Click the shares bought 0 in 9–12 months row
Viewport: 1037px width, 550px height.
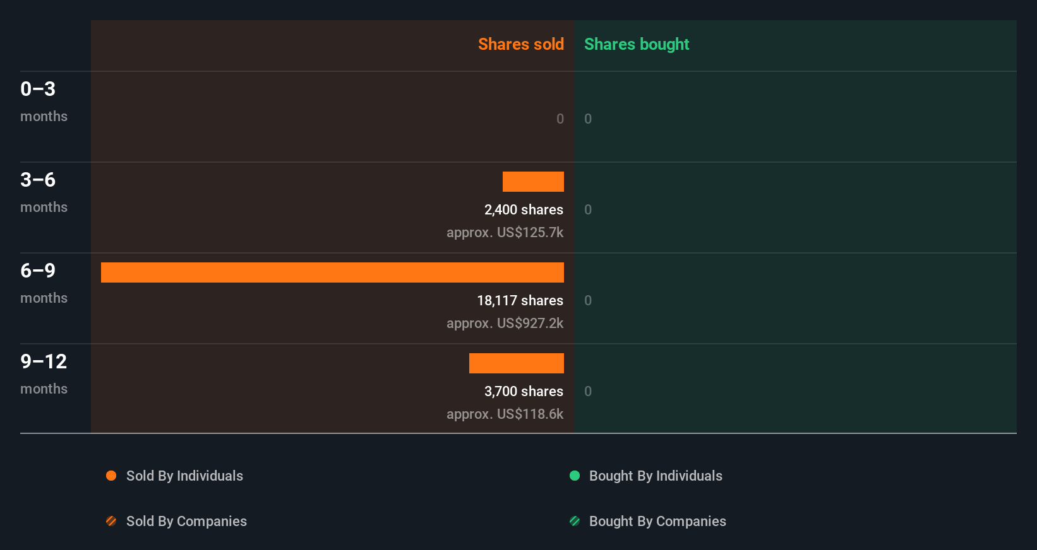point(588,392)
